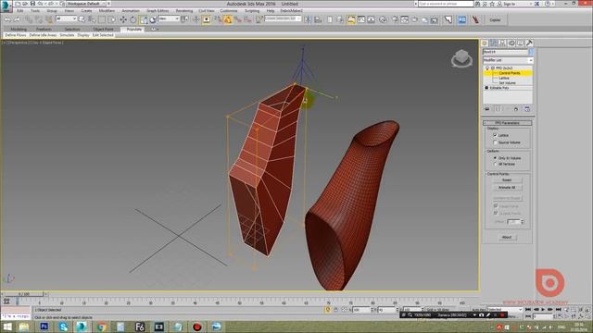Switch to the Modeling ribbon tab
593x333 pixels.
pyautogui.click(x=19, y=29)
